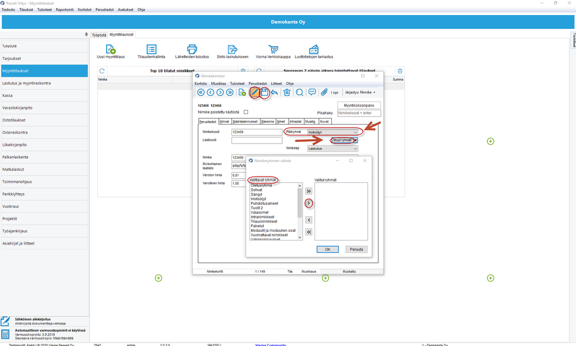Switch to the Kuvat tab
Screen dimensions: 576x346
click(x=324, y=122)
